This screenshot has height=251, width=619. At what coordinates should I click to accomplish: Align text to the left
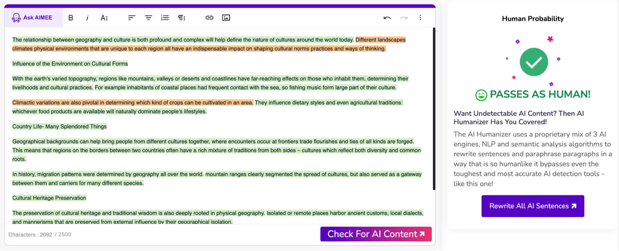pos(132,18)
